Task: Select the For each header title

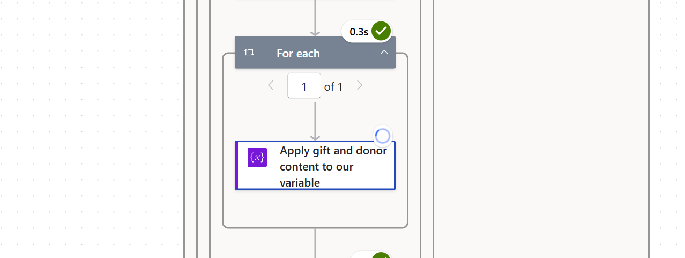Action: click(x=298, y=53)
